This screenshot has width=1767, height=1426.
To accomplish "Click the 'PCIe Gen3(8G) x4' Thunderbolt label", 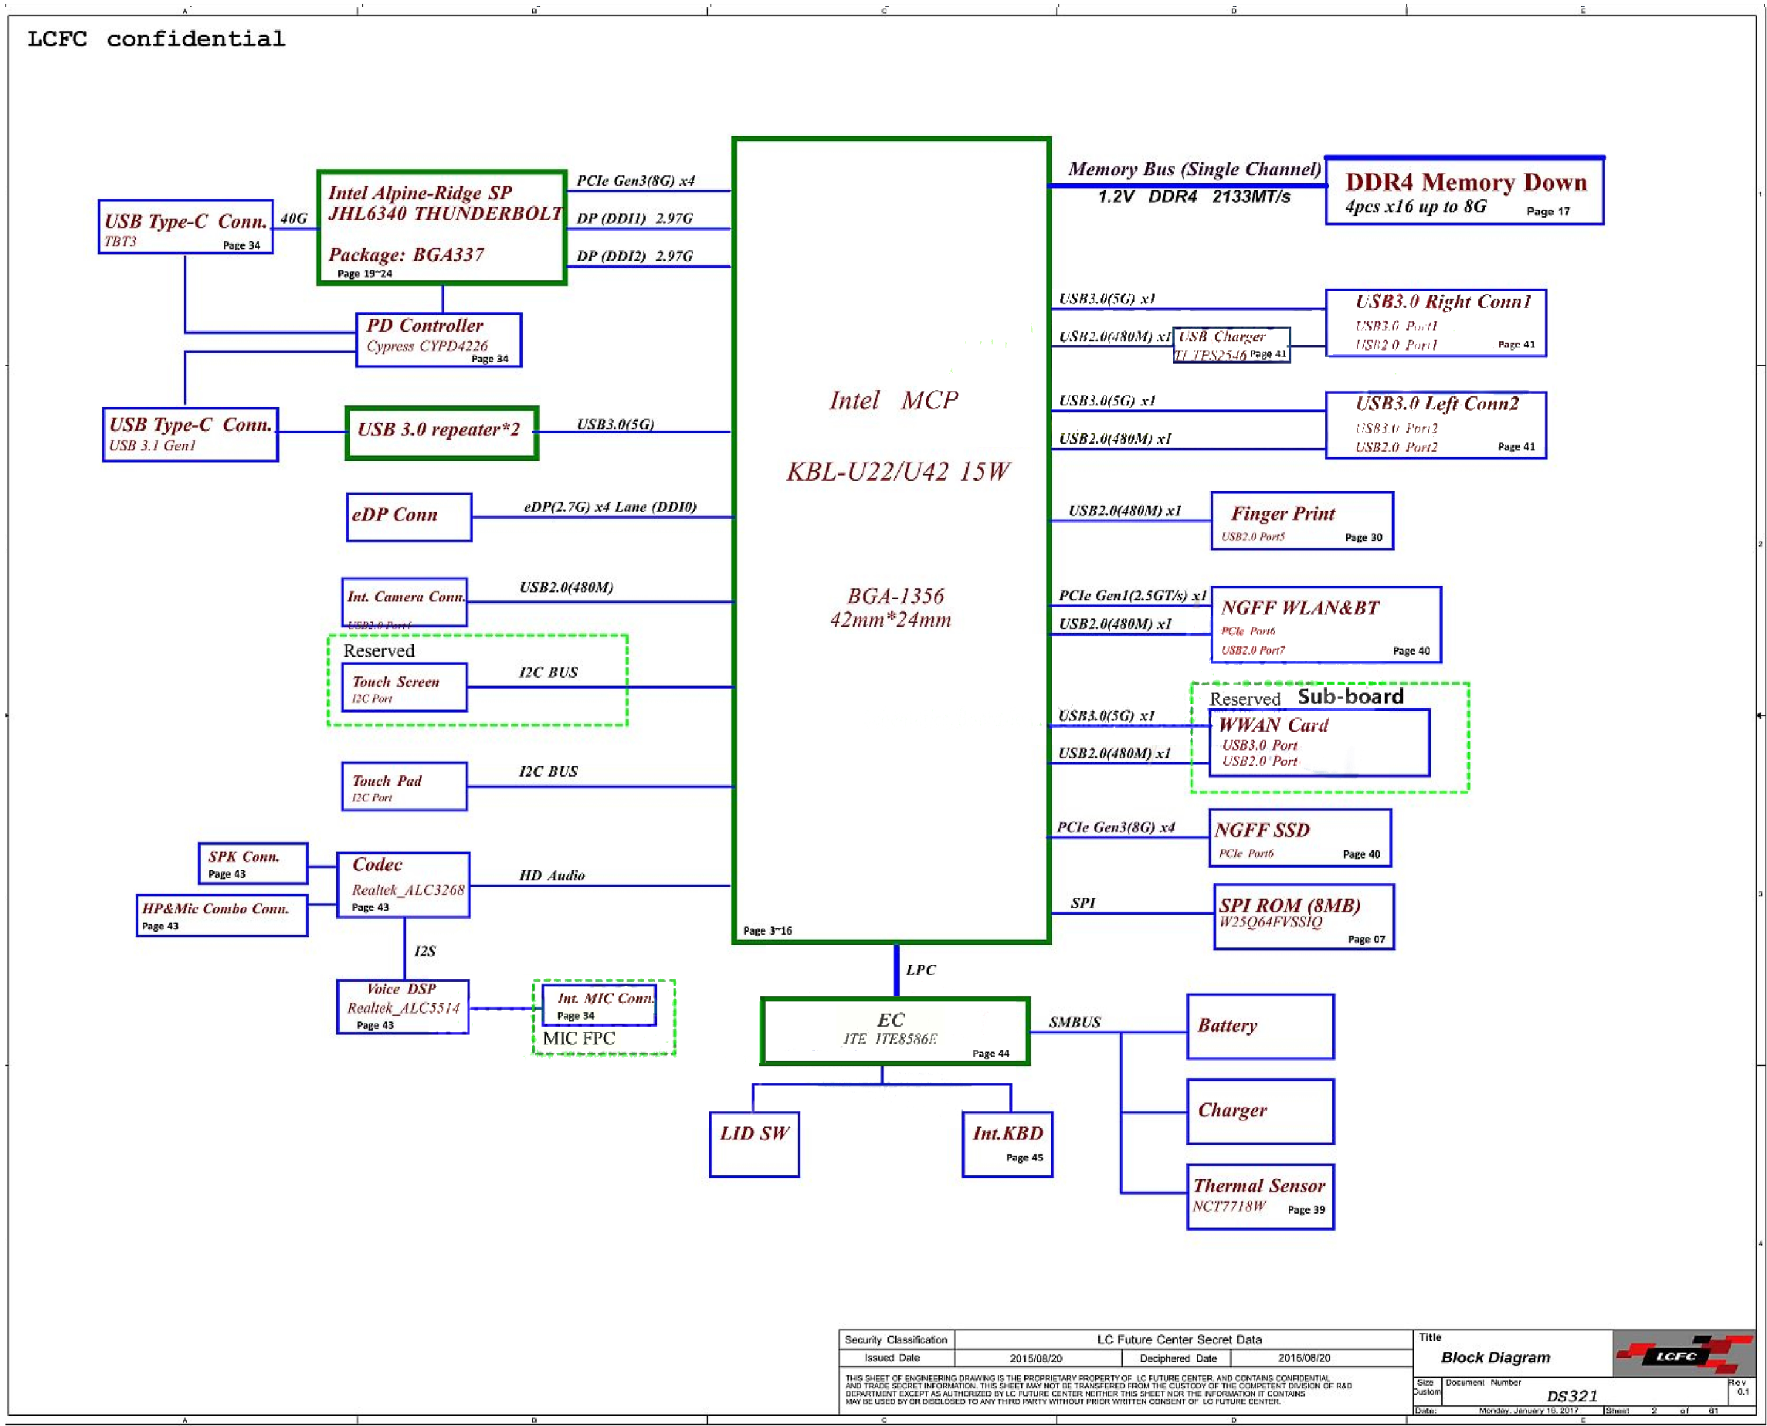I will pyautogui.click(x=635, y=181).
